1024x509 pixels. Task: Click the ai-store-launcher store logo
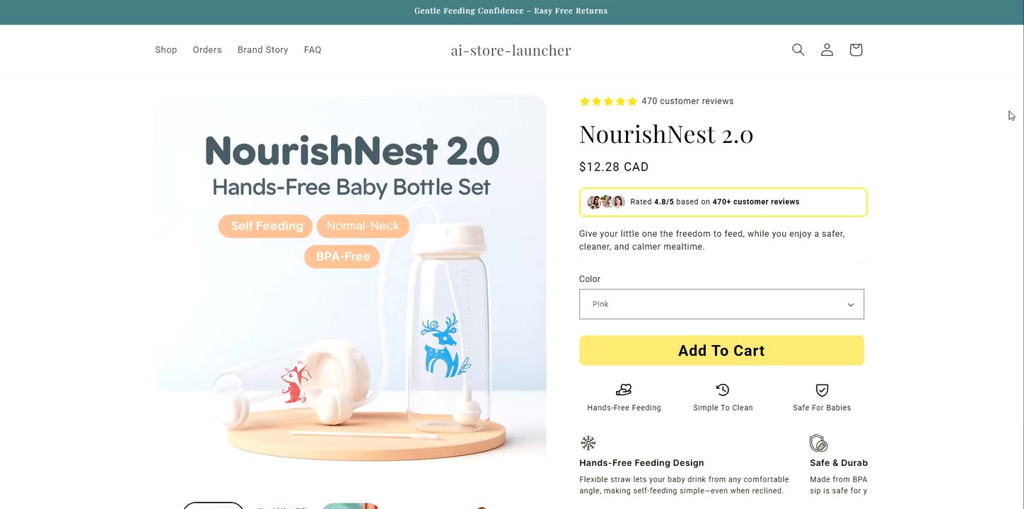(x=511, y=50)
